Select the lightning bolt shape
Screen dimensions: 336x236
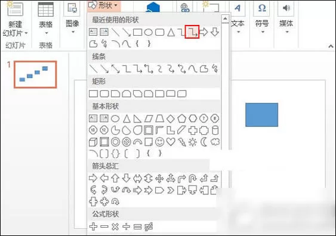tap(182, 142)
